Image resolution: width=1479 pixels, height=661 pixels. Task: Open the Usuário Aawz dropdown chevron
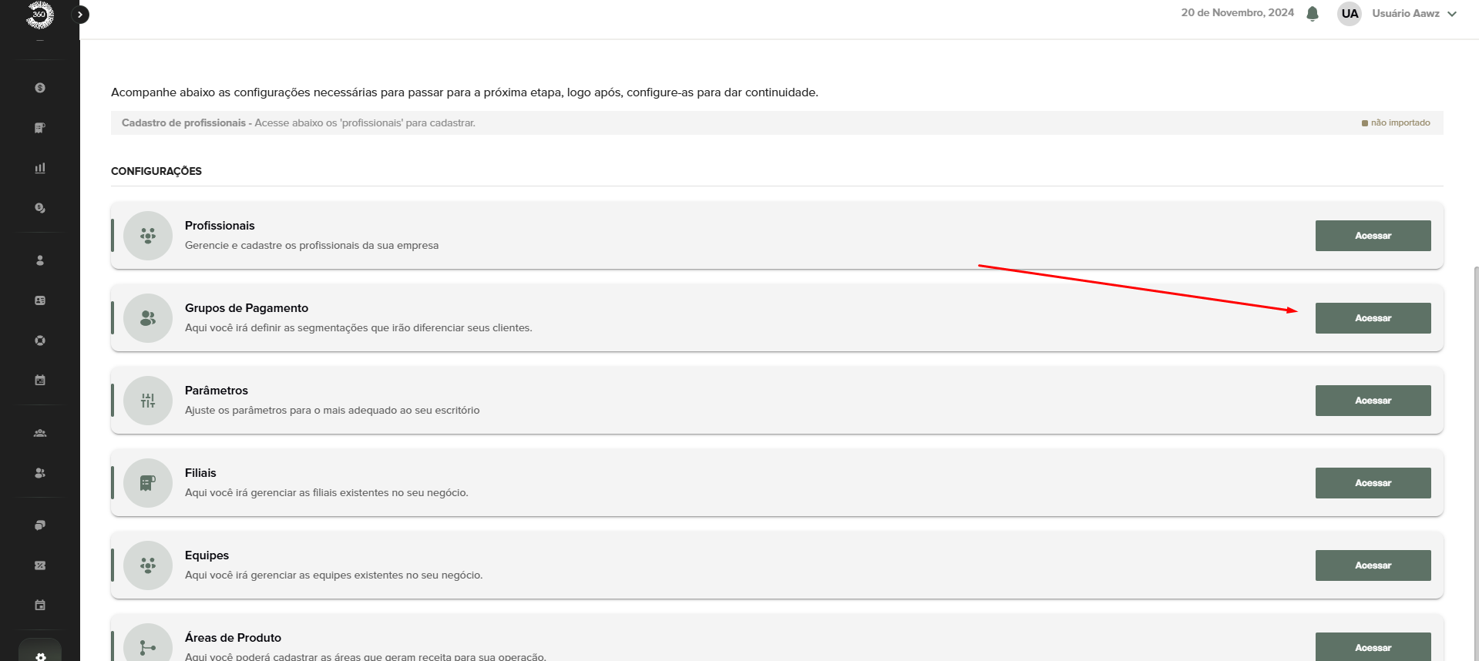coord(1452,14)
